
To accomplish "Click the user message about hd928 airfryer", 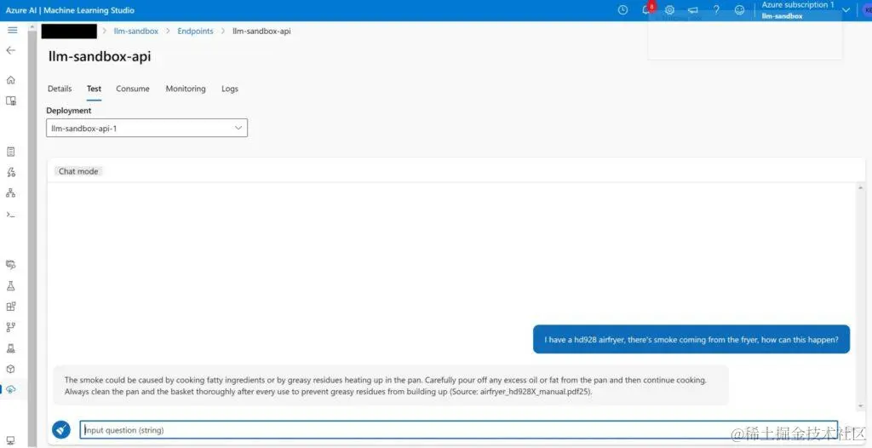I will click(x=691, y=339).
